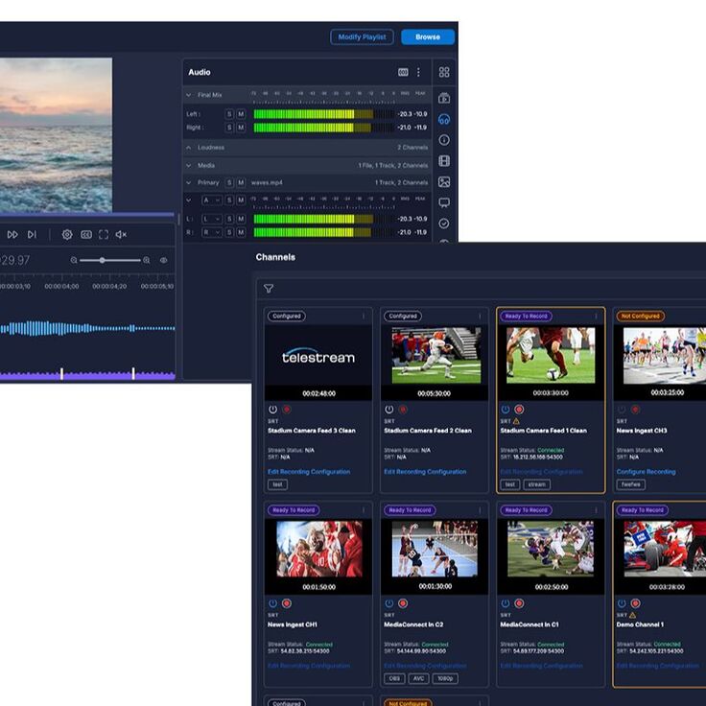The height and width of the screenshot is (706, 706).
Task: Click the timeline zoom slider handle
Action: (x=103, y=260)
